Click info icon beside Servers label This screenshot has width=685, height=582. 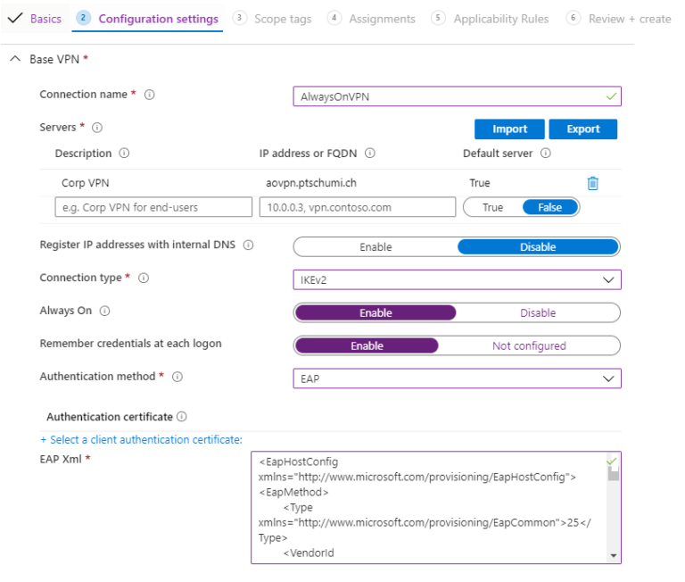pos(97,128)
